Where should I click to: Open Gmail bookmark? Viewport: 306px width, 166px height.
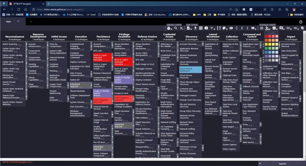point(91,15)
